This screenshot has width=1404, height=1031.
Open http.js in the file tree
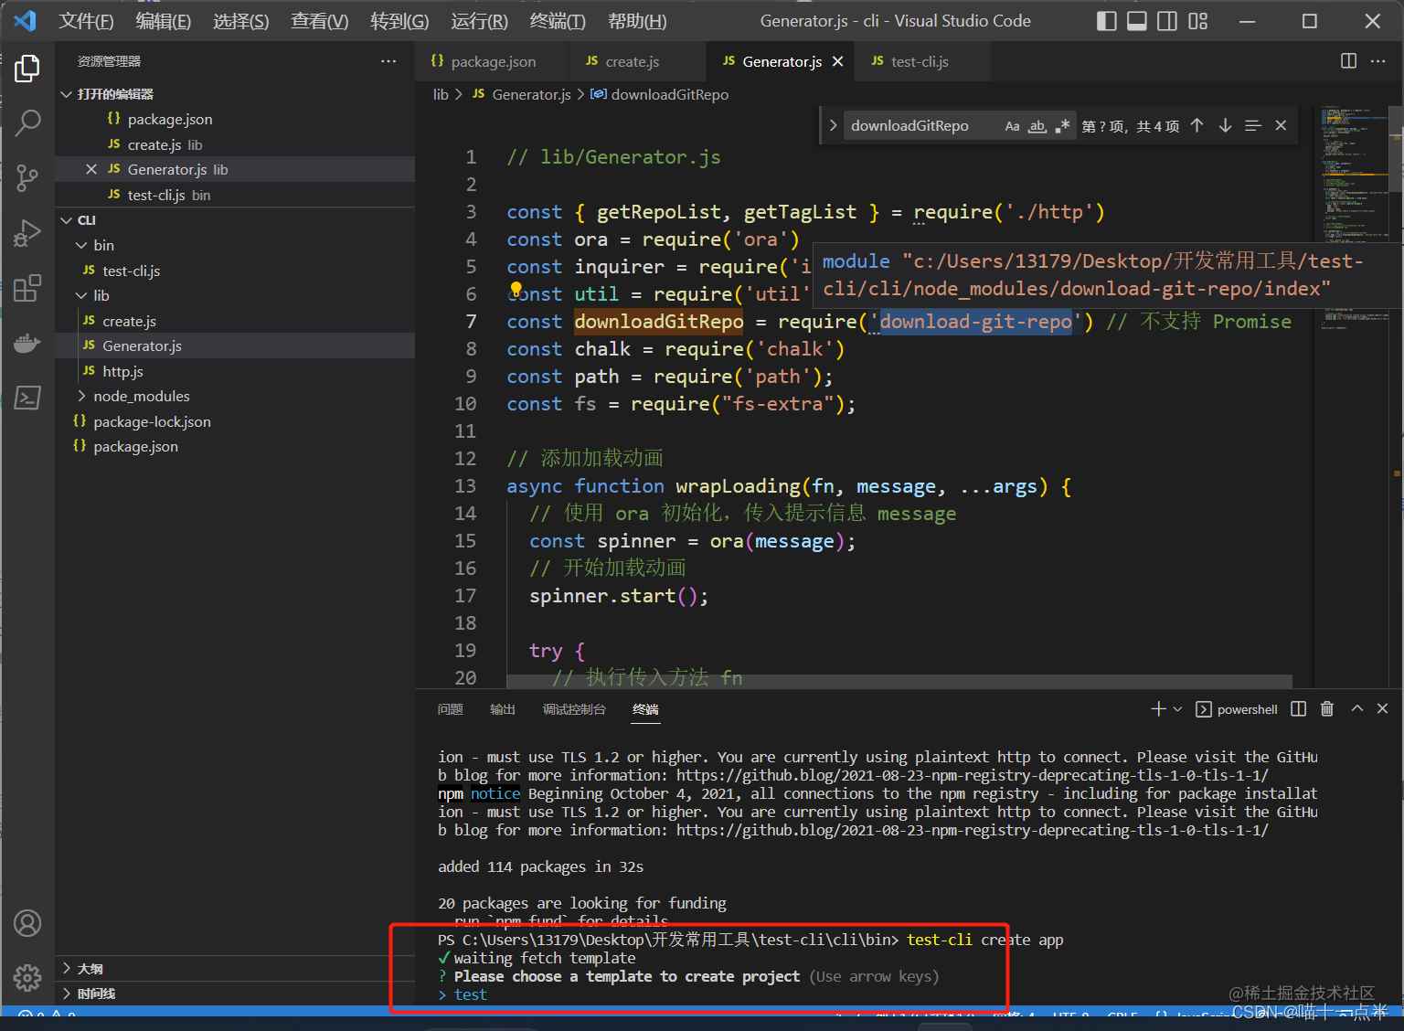122,371
